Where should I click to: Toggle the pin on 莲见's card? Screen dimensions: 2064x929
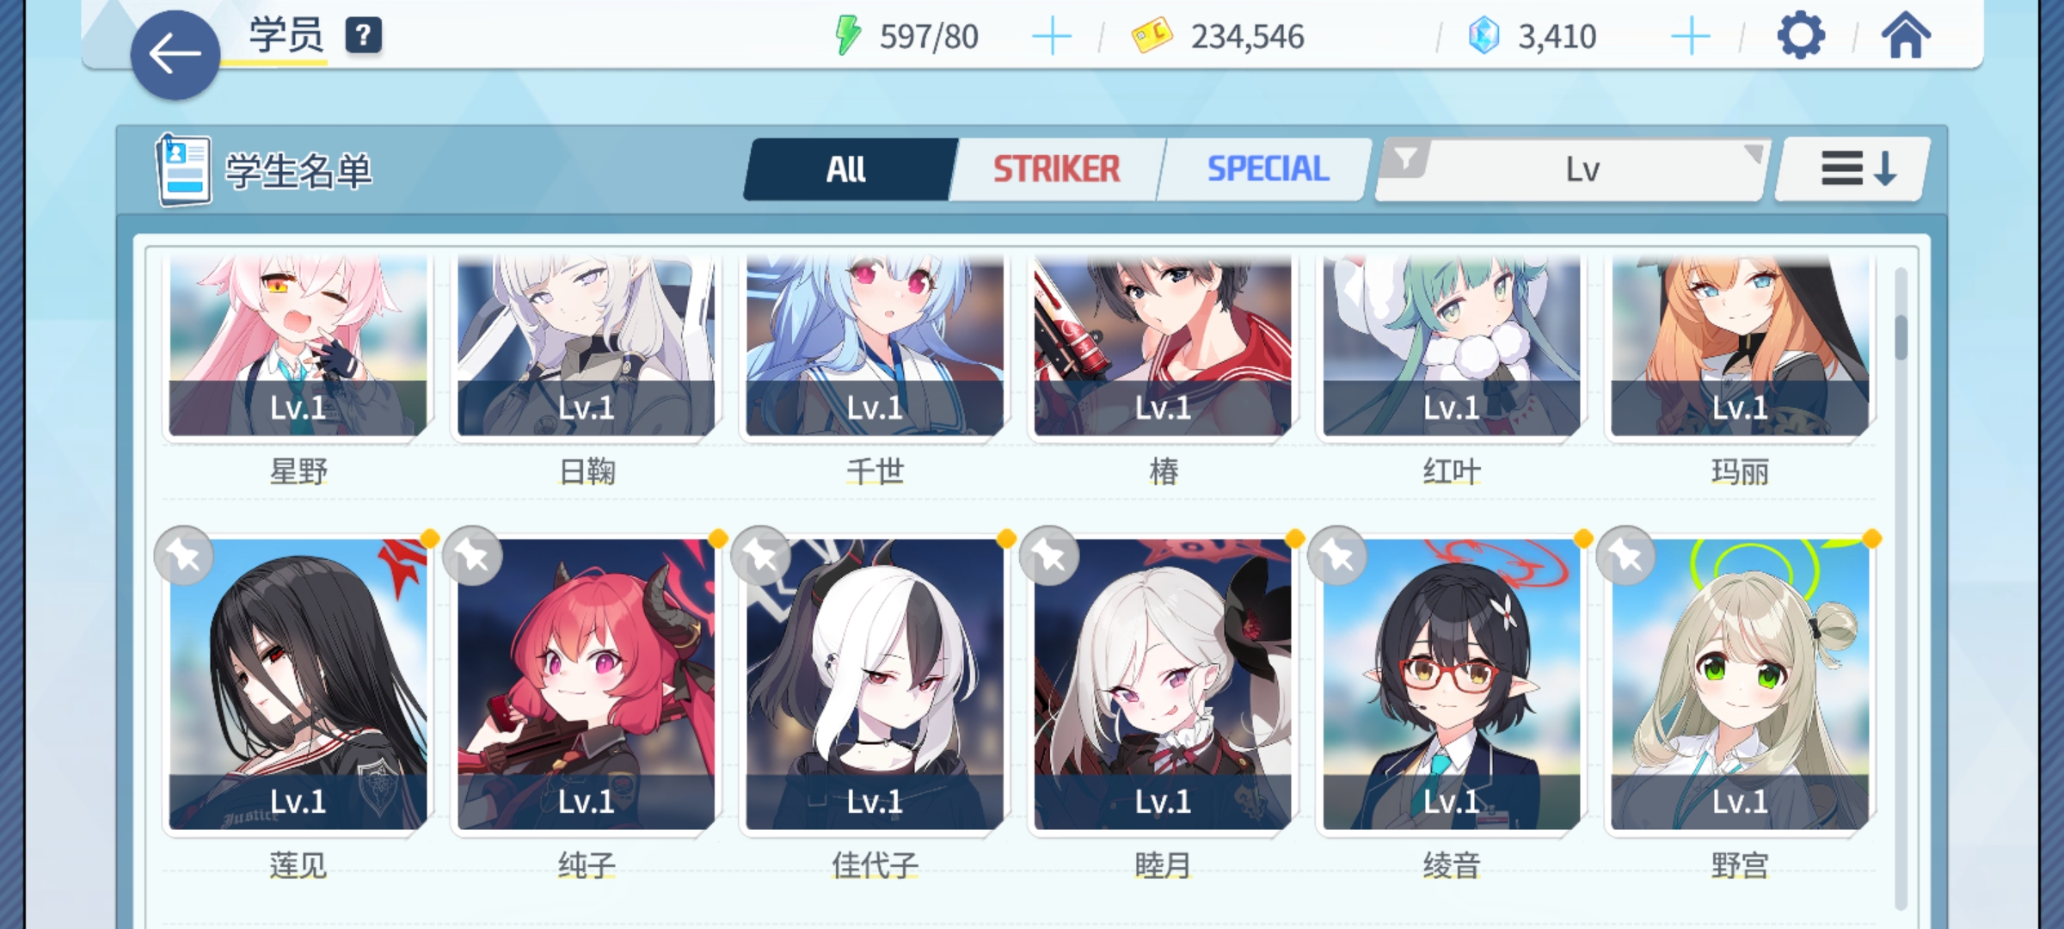click(x=184, y=556)
